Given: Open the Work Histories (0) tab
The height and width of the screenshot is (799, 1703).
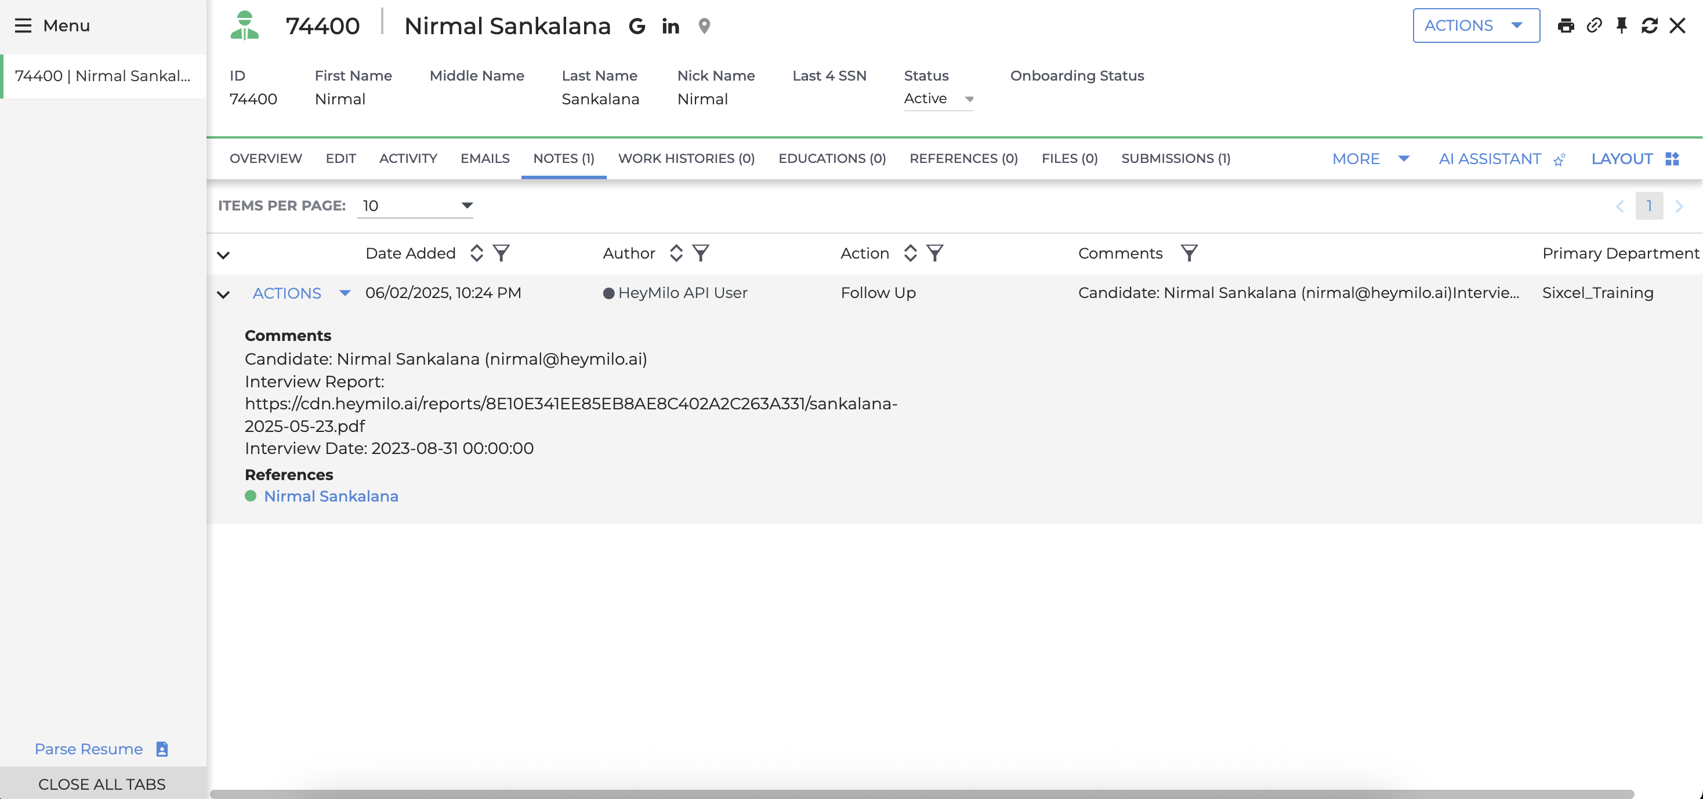Looking at the screenshot, I should (x=686, y=159).
